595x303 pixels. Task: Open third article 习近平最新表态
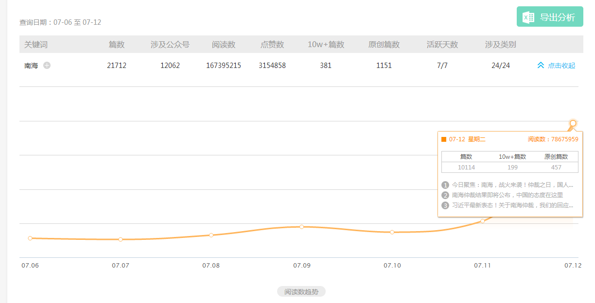[x=512, y=205]
